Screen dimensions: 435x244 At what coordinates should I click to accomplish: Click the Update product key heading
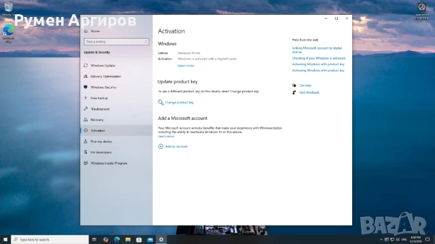pos(177,81)
